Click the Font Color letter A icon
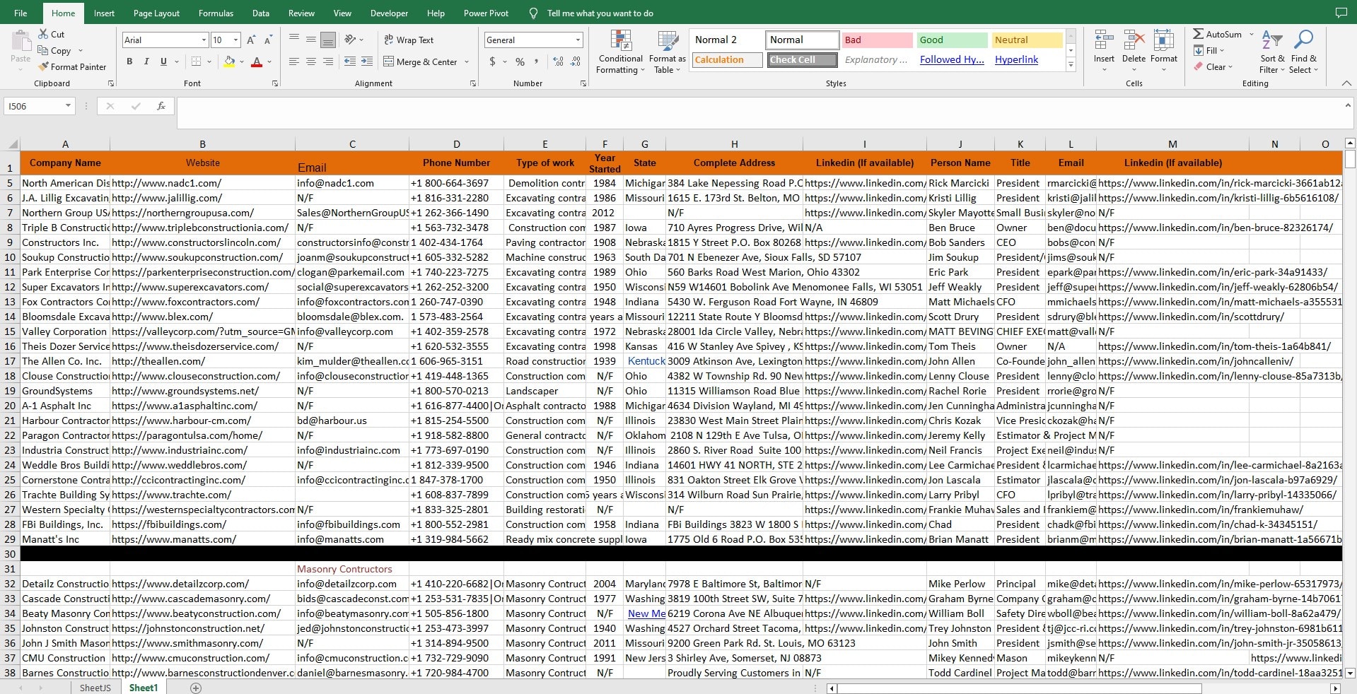The height and width of the screenshot is (694, 1357). (257, 61)
